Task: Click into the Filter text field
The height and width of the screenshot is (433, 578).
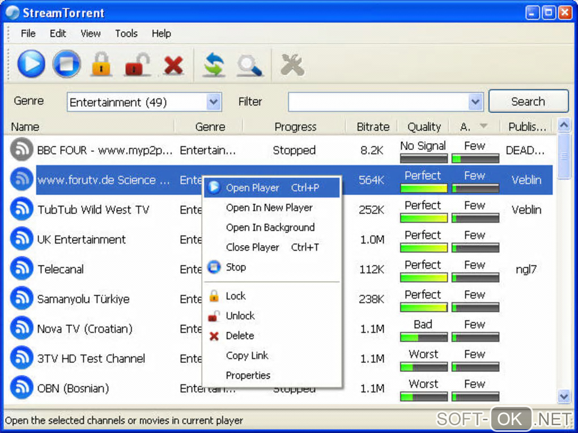Action: 378,102
